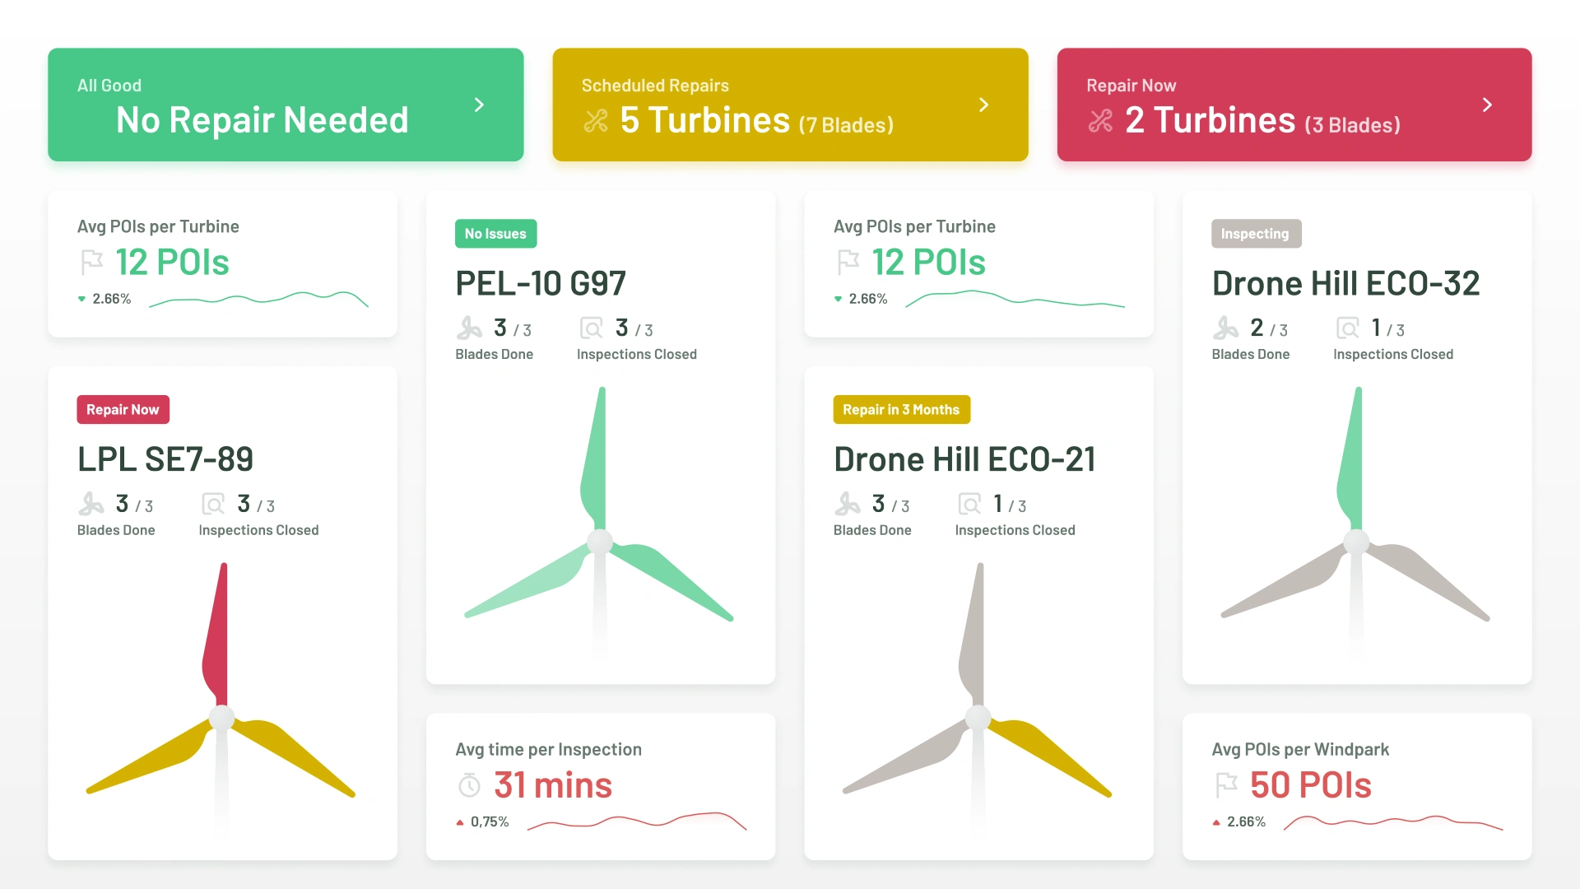The image size is (1580, 889).
Task: Click the wrench icon in Repair Now banner
Action: (1100, 121)
